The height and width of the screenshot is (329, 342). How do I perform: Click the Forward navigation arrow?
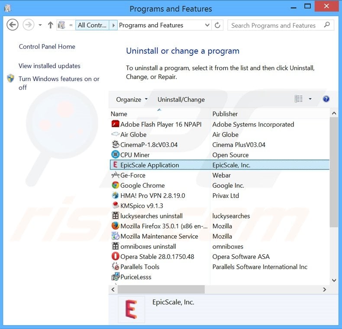[x=29, y=25]
